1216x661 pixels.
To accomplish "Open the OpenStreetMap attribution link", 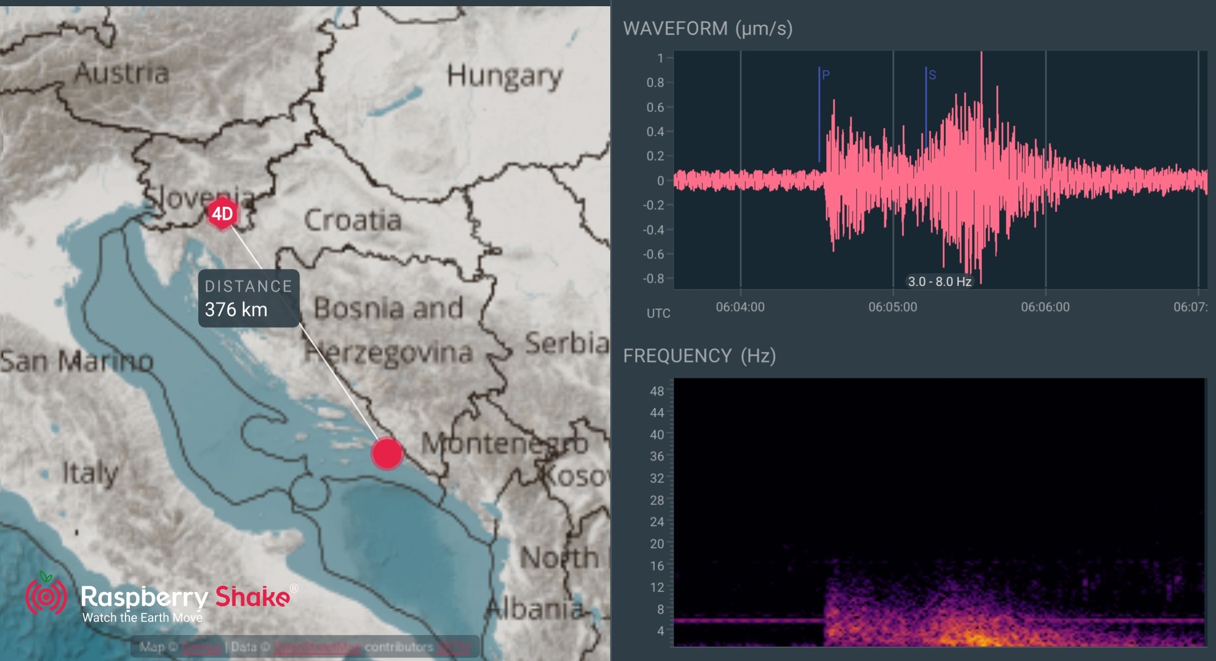I will coord(317,647).
